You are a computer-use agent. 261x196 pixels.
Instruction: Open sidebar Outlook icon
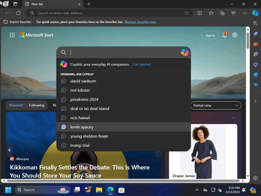point(255,75)
